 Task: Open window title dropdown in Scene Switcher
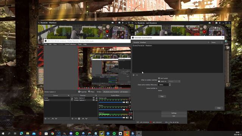[x=171, y=42]
